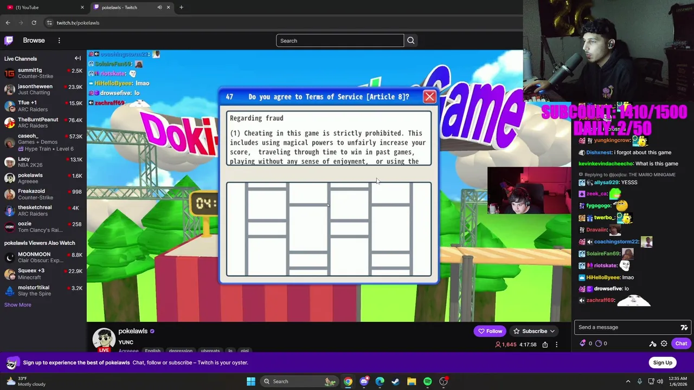Open summit1g channel in sidebar
Image resolution: width=694 pixels, height=390 pixels.
43,73
